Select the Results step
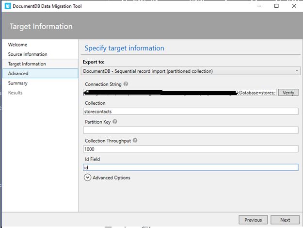The height and width of the screenshot is (228, 303). (x=40, y=93)
